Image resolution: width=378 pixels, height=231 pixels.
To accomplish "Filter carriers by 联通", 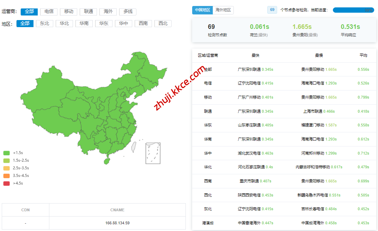I will 88,12.
